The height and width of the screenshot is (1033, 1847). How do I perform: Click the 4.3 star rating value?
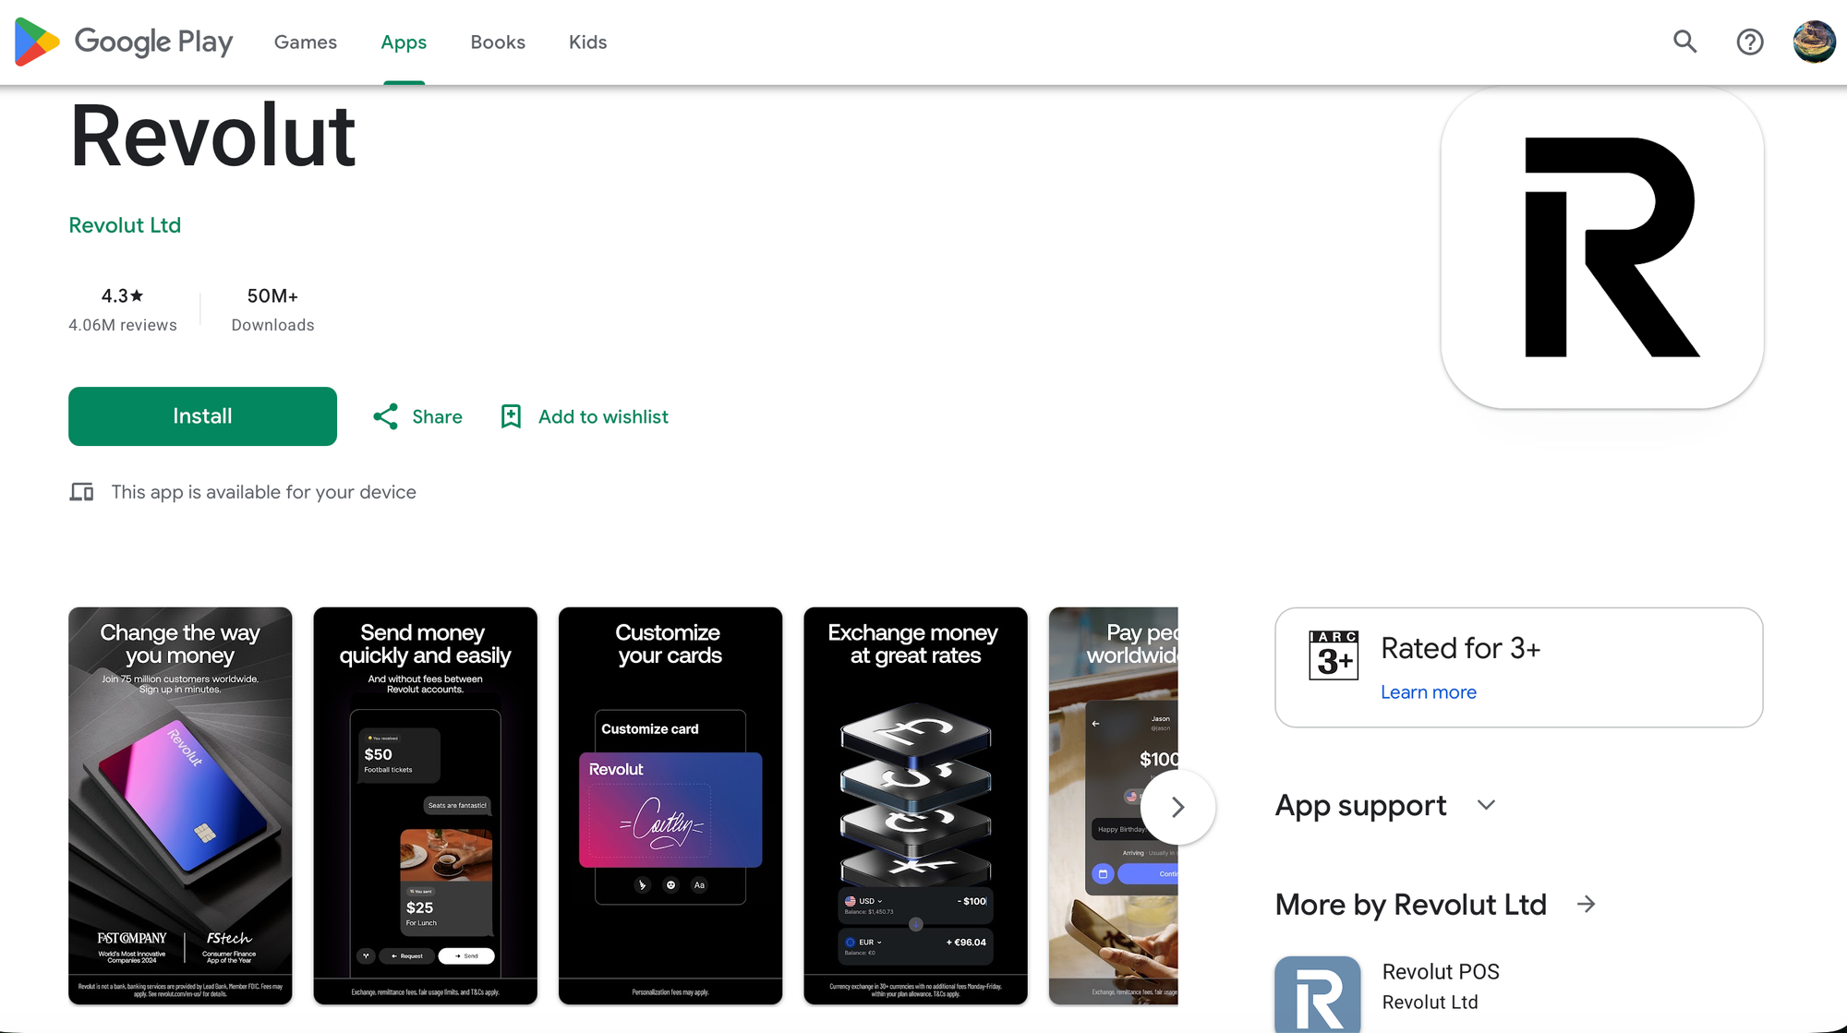(x=123, y=296)
